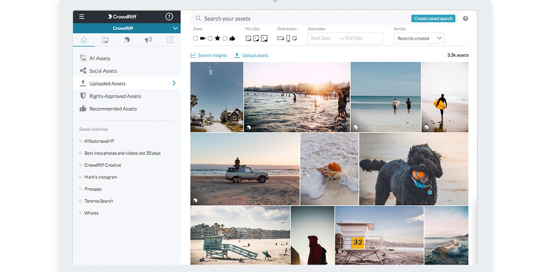Open the car on beach photo
549x272 pixels.
pos(245,169)
